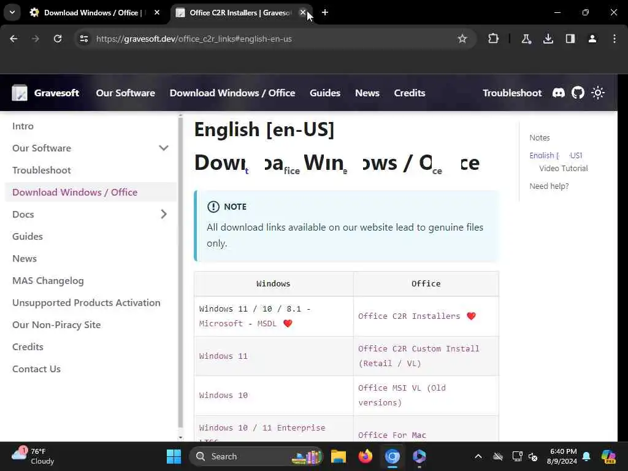Image resolution: width=628 pixels, height=471 pixels.
Task: Go back to previous page
Action: 13,39
